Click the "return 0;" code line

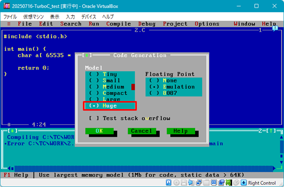[x=33, y=68]
